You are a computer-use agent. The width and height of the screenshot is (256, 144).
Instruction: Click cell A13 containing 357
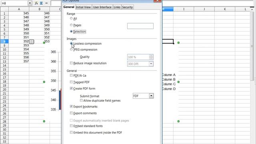coord(19,61)
